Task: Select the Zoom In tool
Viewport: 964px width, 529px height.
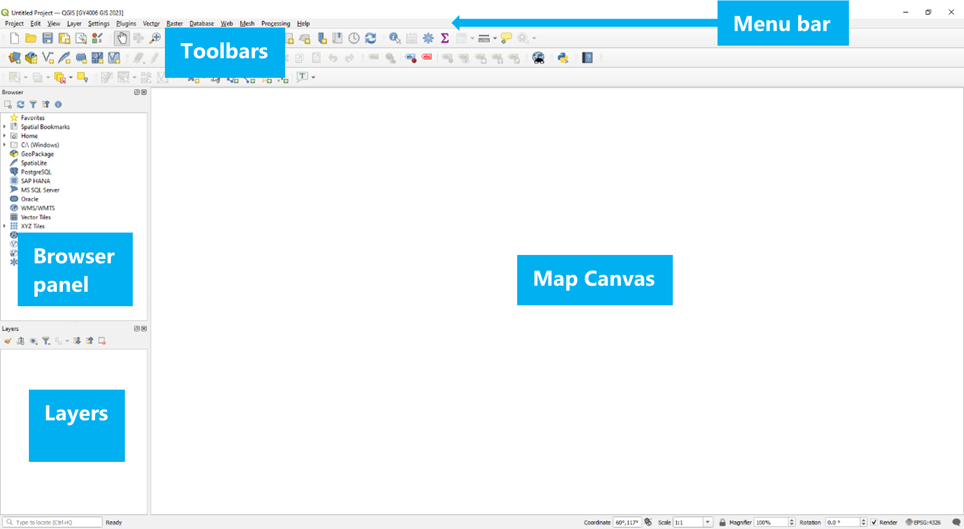Action: 156,38
